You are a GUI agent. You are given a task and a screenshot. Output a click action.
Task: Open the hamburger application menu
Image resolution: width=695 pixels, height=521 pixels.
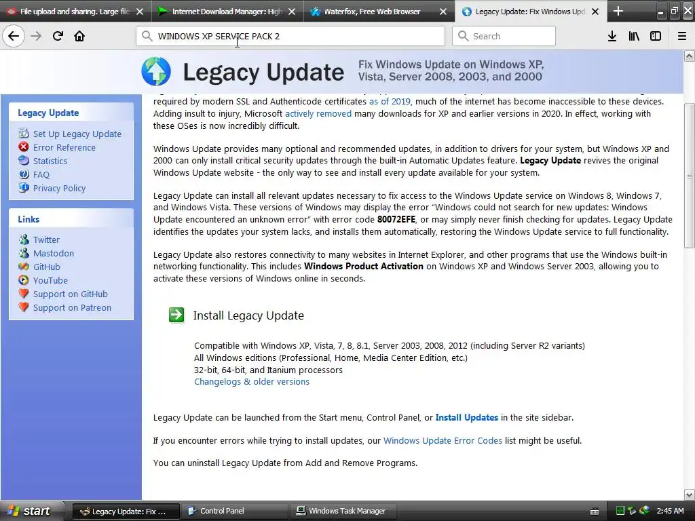(x=682, y=37)
